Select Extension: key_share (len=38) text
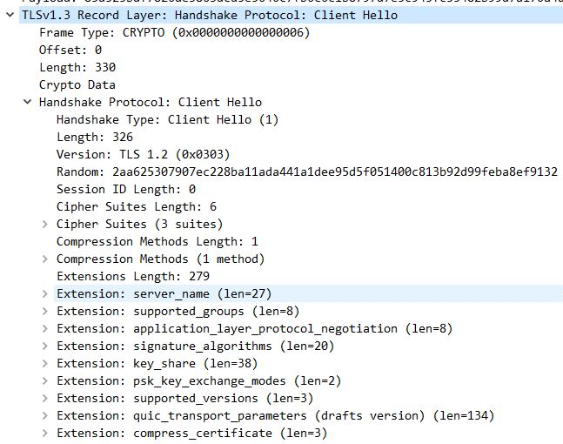563x444 pixels. pos(158,364)
